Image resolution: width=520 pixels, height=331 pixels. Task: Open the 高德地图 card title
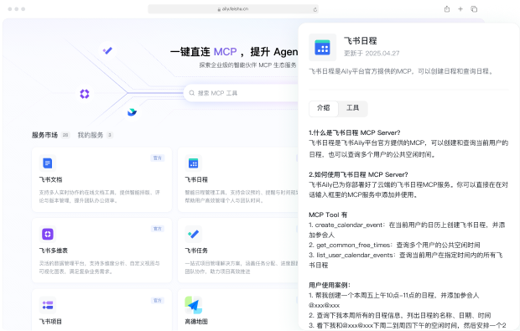pyautogui.click(x=196, y=322)
